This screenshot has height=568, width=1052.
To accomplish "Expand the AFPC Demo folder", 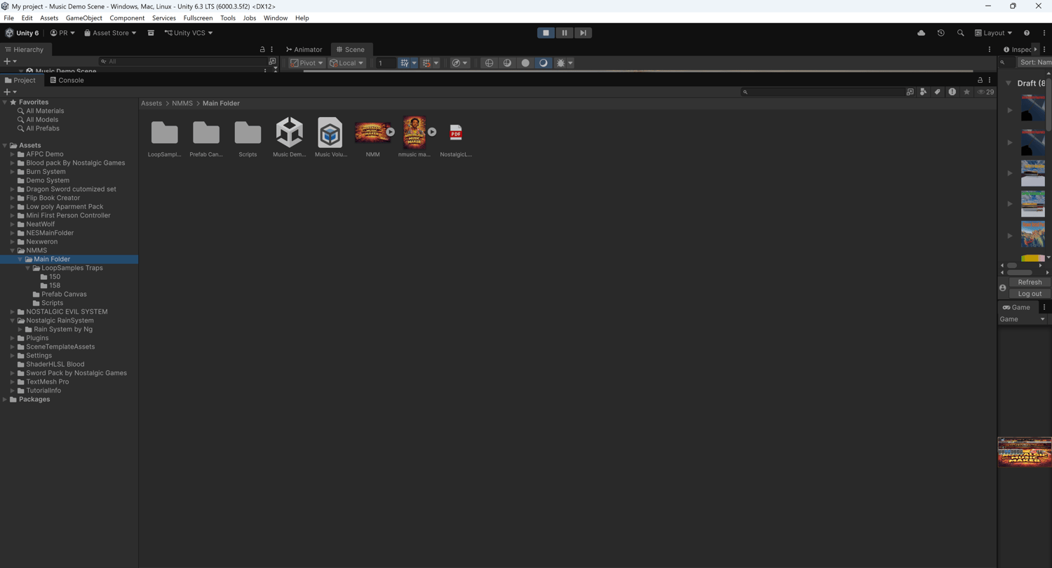I will [13, 154].
